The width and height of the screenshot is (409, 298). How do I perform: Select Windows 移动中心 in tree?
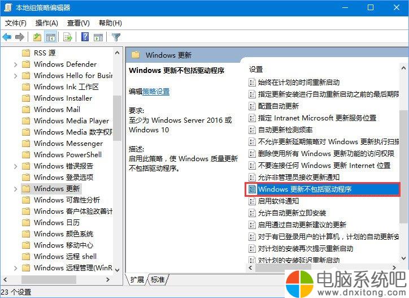click(x=63, y=245)
